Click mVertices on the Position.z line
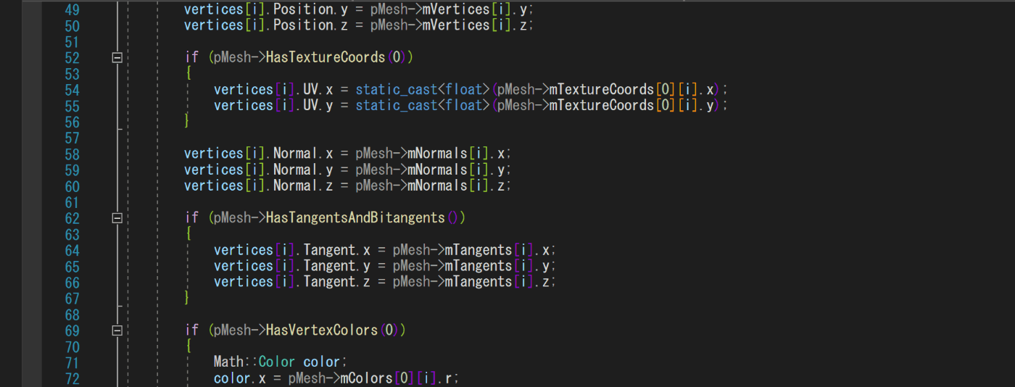Image resolution: width=1015 pixels, height=387 pixels. click(x=455, y=26)
